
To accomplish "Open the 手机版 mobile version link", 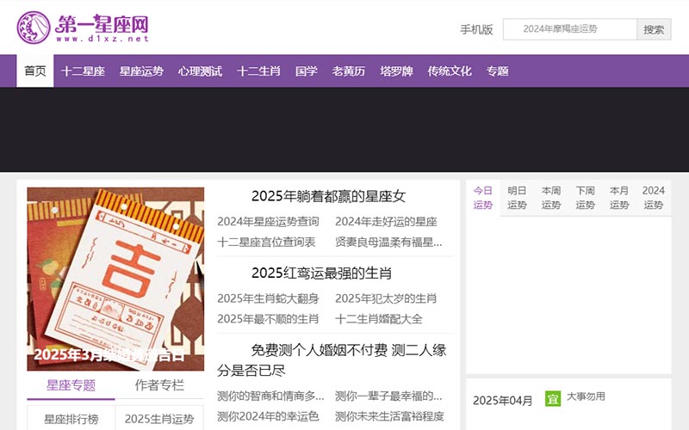I will [x=476, y=29].
